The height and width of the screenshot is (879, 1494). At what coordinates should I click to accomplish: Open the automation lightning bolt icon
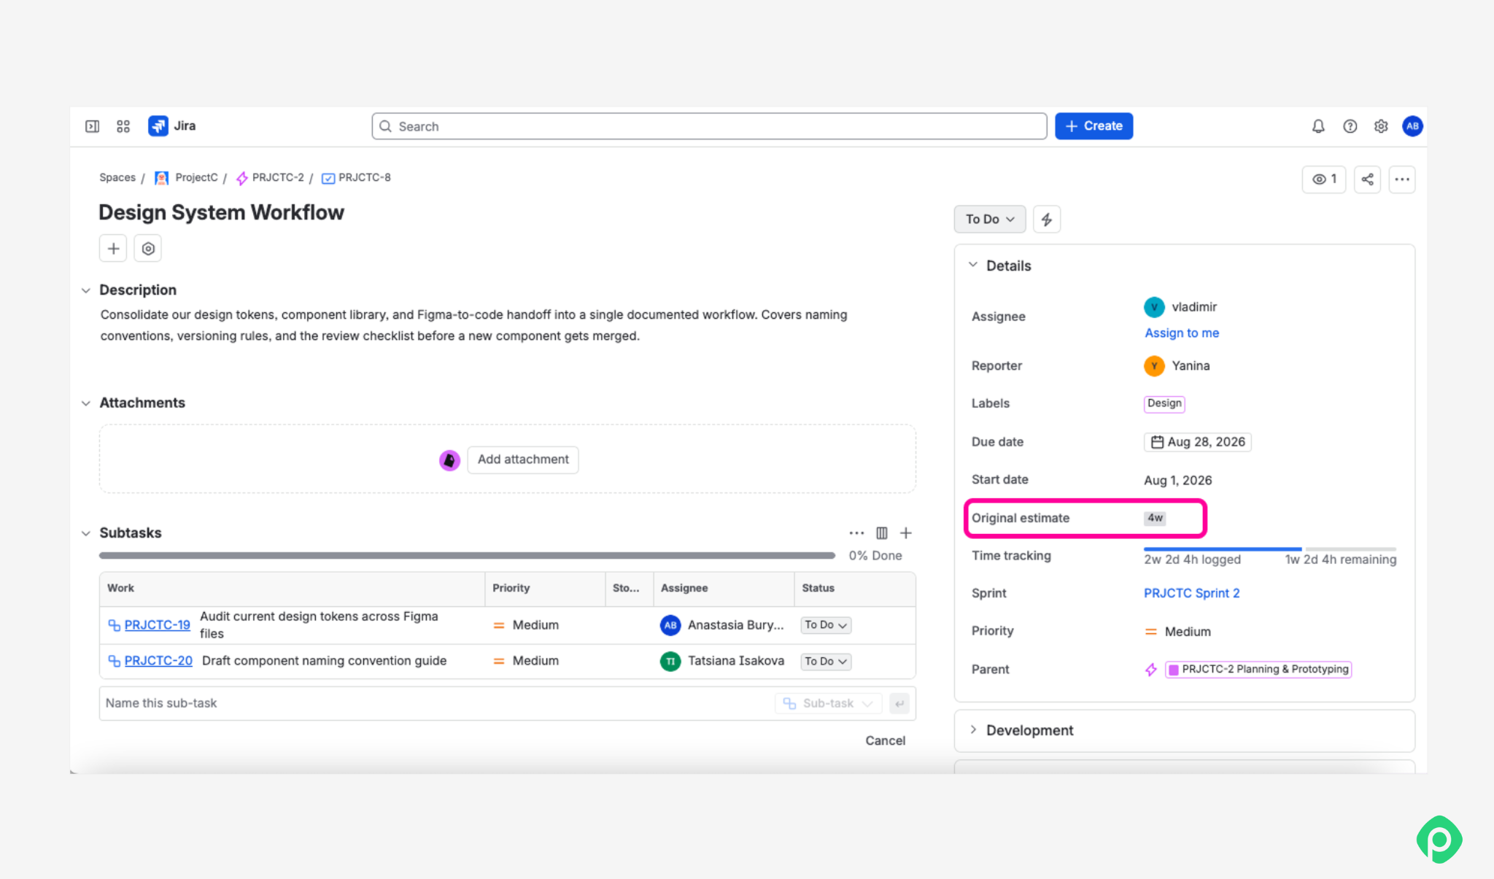tap(1047, 219)
